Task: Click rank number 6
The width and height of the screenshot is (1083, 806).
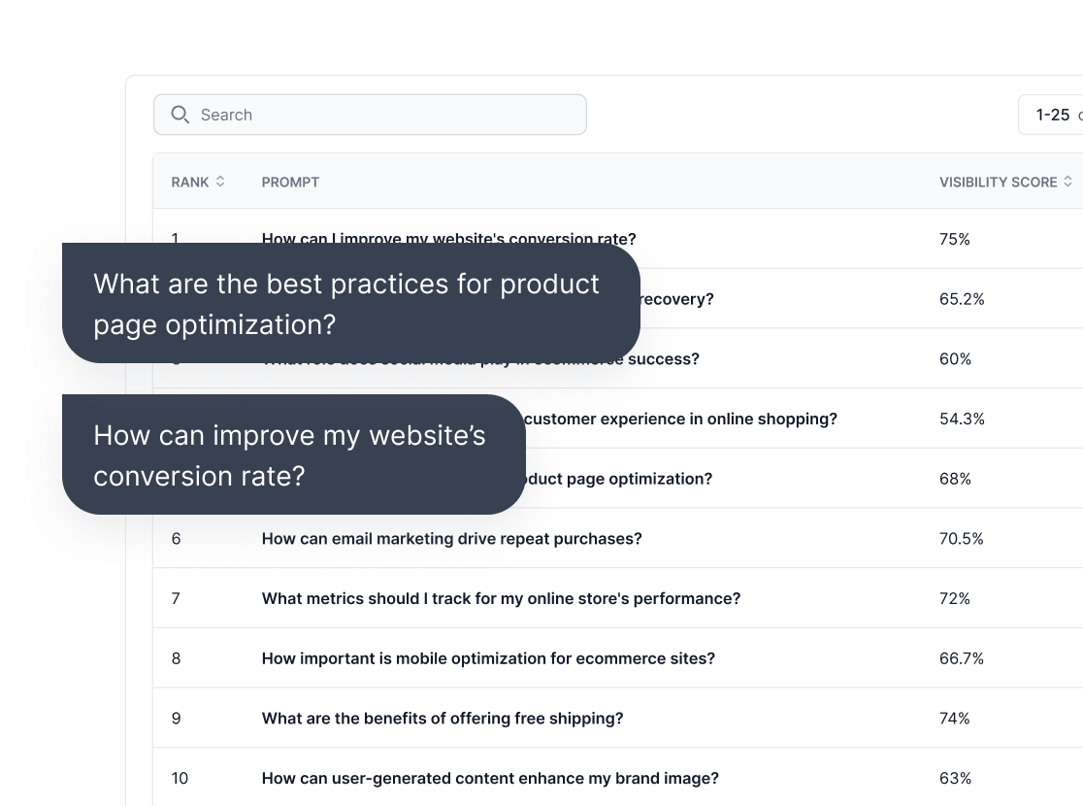Action: click(176, 539)
